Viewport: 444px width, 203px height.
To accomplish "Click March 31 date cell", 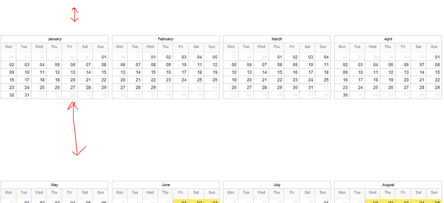I will pos(307,87).
